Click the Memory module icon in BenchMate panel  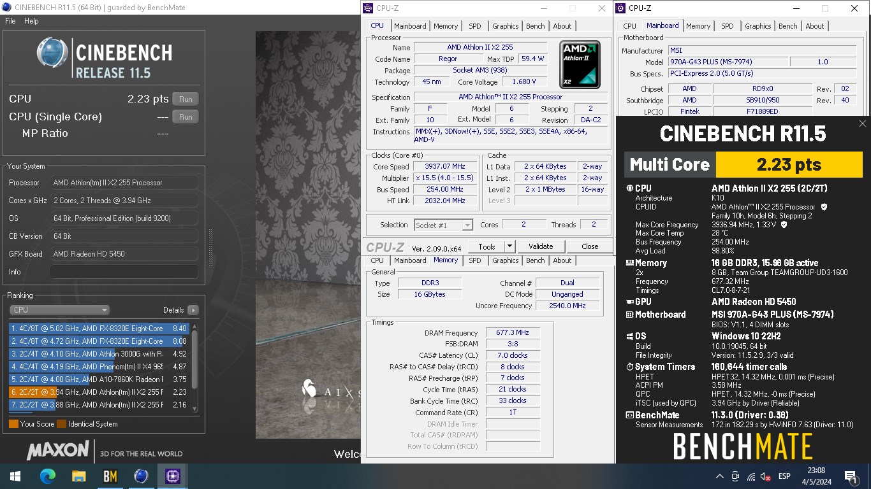point(630,263)
